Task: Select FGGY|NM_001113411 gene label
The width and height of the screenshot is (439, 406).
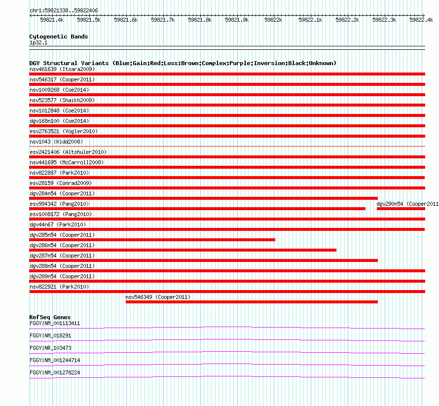Action: click(55, 324)
